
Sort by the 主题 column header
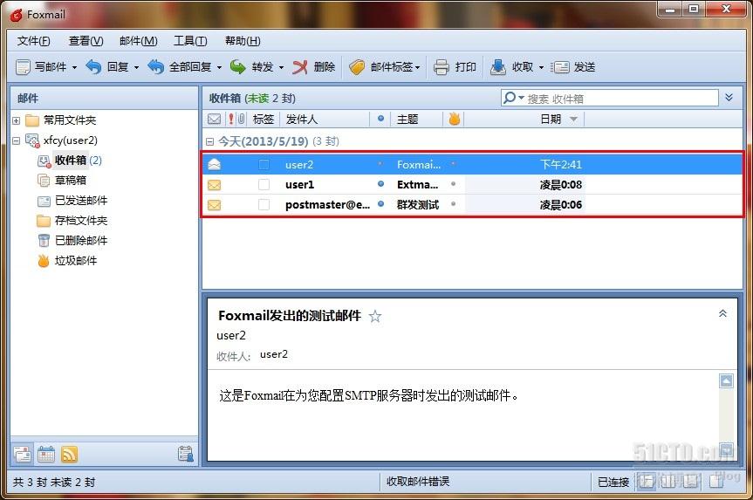[x=407, y=120]
